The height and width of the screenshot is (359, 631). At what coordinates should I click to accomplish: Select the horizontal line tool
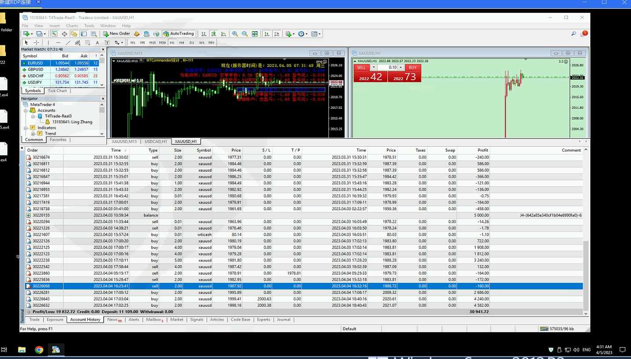(58, 43)
